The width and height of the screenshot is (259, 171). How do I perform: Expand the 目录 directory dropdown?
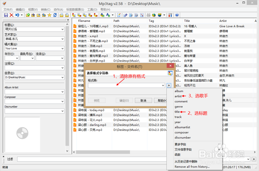pyautogui.click(x=62, y=77)
